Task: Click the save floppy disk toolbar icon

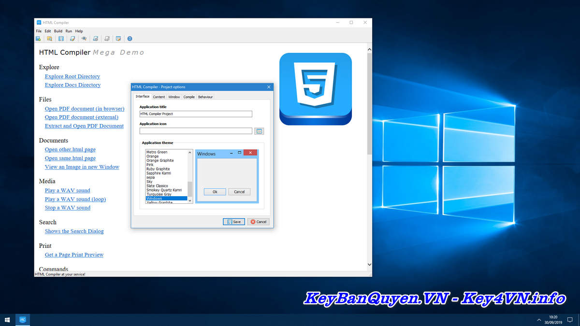Action: (61, 39)
